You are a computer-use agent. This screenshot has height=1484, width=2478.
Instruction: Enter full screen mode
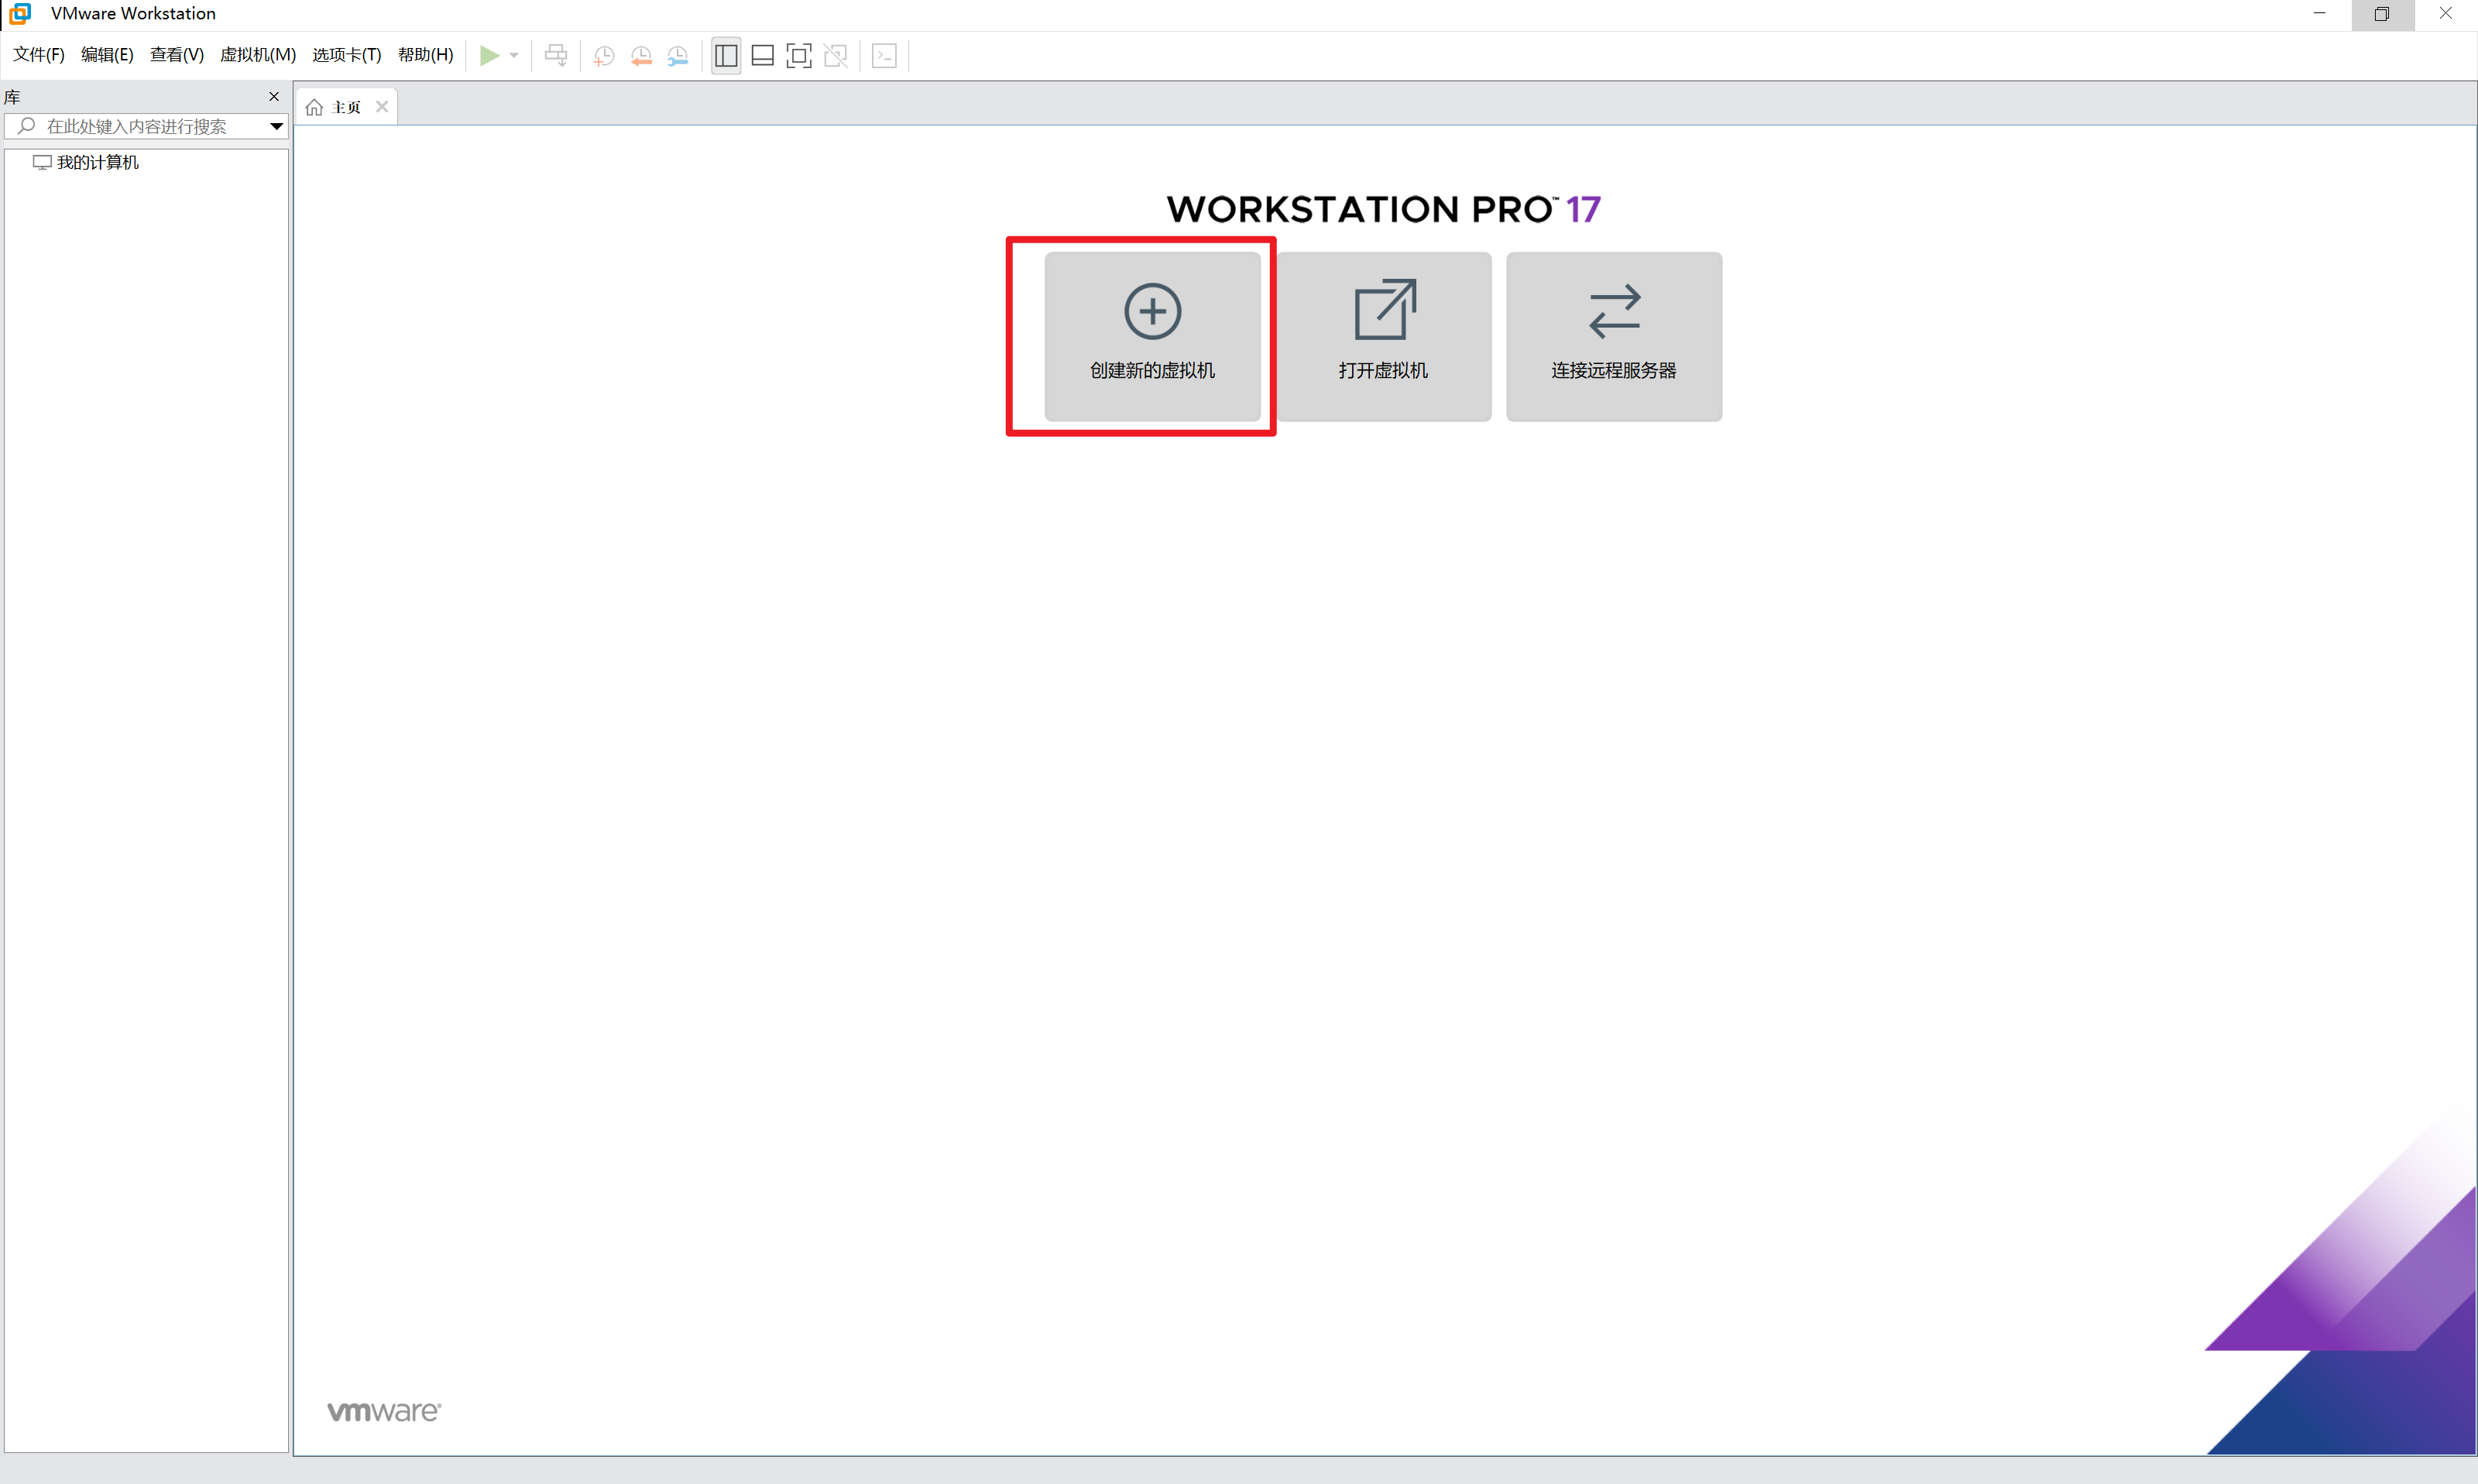coord(798,55)
